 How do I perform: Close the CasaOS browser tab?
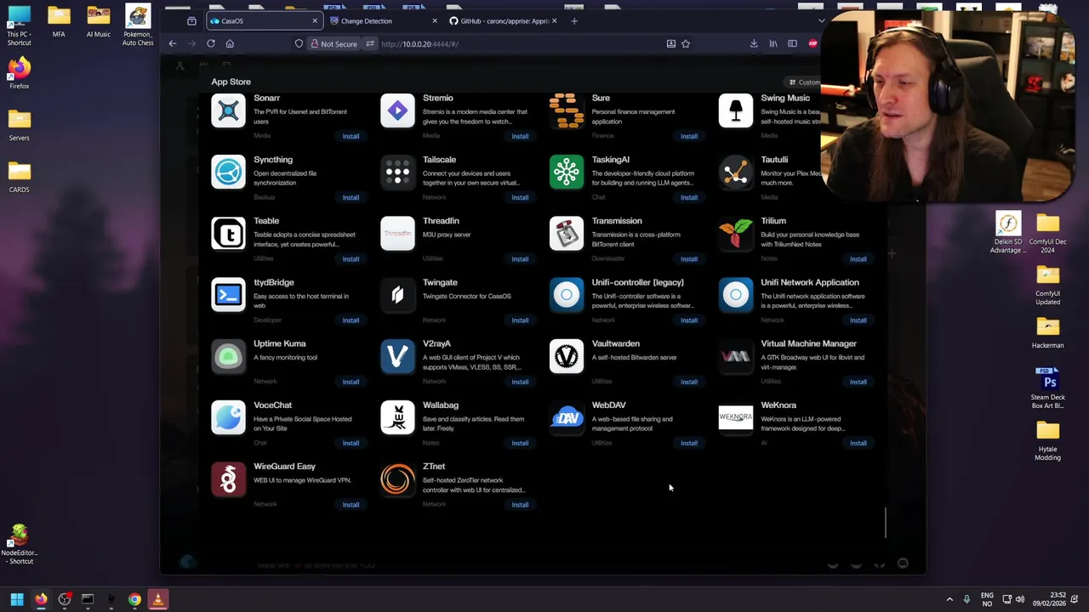pyautogui.click(x=315, y=20)
